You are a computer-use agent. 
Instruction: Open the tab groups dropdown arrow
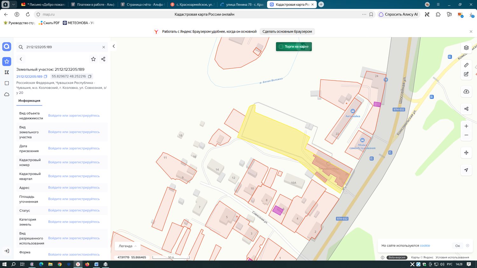[13, 4]
